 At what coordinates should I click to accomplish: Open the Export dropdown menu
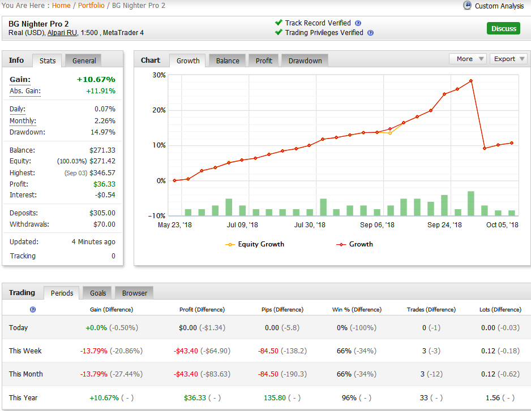pyautogui.click(x=508, y=59)
